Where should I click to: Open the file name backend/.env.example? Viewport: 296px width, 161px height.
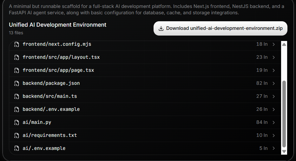[51, 110]
